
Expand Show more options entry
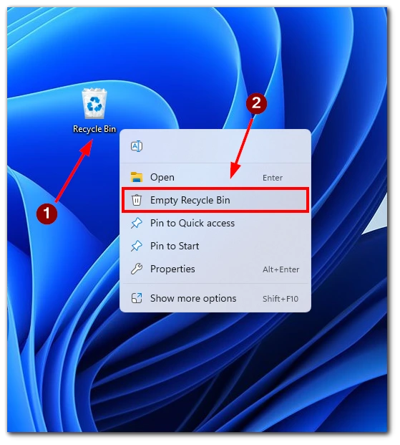point(215,298)
